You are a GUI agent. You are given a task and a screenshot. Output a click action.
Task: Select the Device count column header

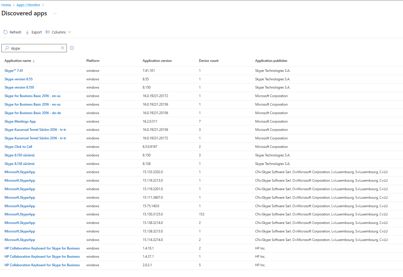click(x=208, y=61)
